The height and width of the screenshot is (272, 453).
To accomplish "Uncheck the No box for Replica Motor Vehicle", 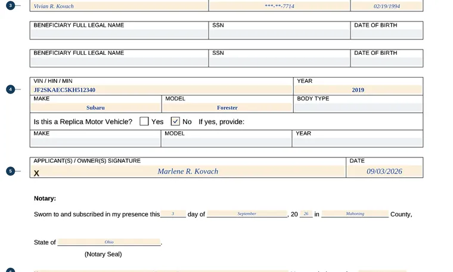I will point(175,122).
